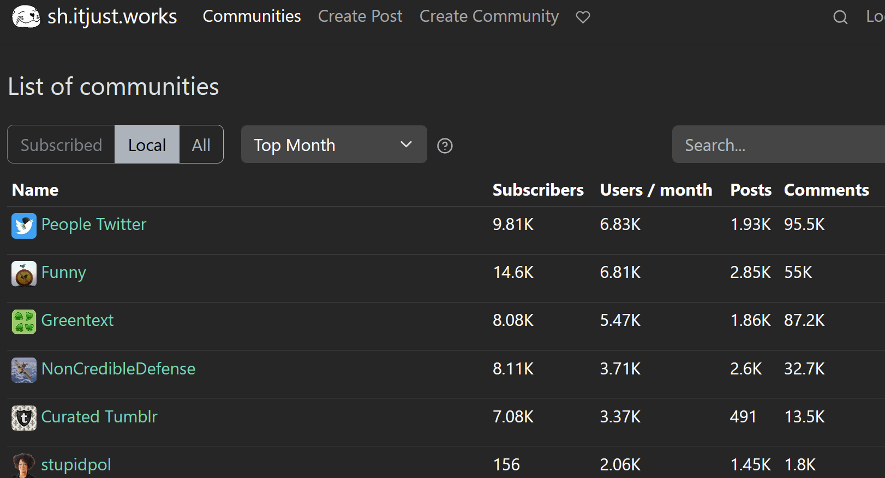Open the stupidpol community link

pyautogui.click(x=76, y=464)
